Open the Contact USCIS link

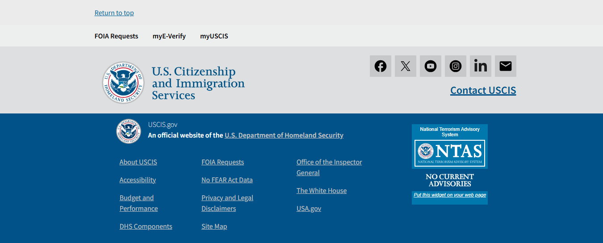coord(483,90)
